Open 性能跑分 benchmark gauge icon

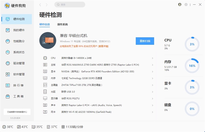tap(8, 41)
